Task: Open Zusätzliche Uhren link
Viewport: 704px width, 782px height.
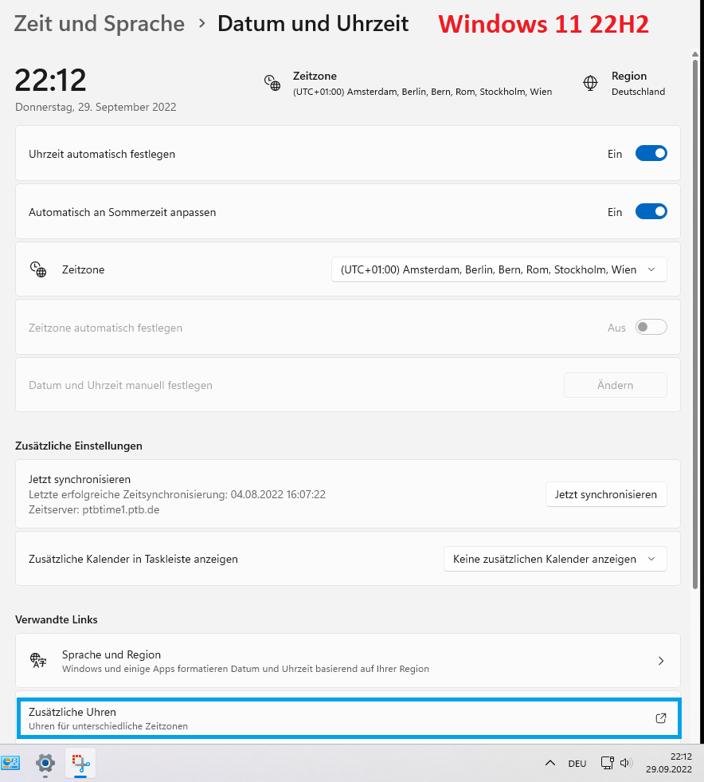Action: [x=348, y=718]
